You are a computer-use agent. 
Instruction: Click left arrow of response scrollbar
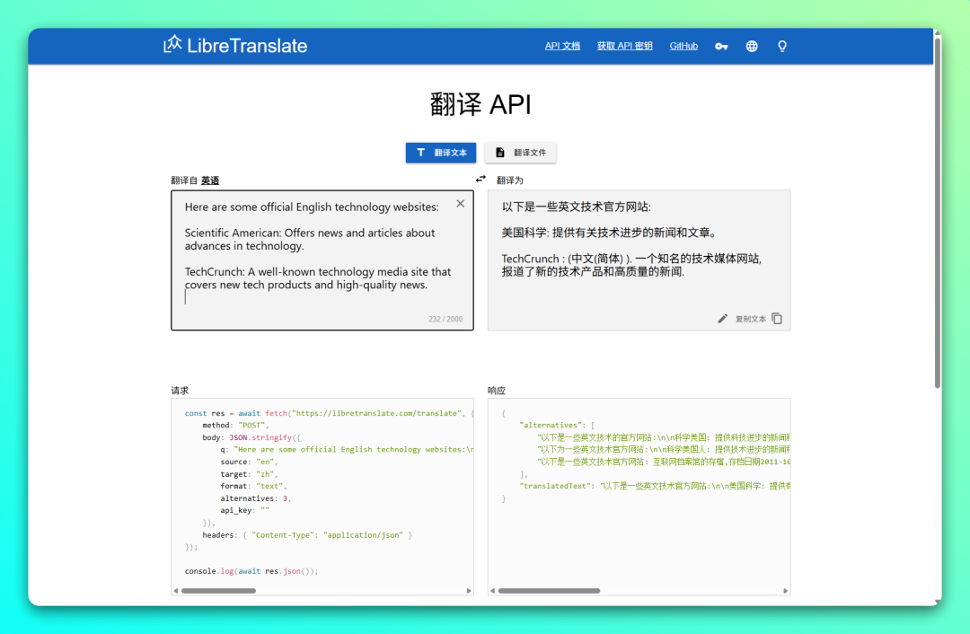[x=492, y=591]
